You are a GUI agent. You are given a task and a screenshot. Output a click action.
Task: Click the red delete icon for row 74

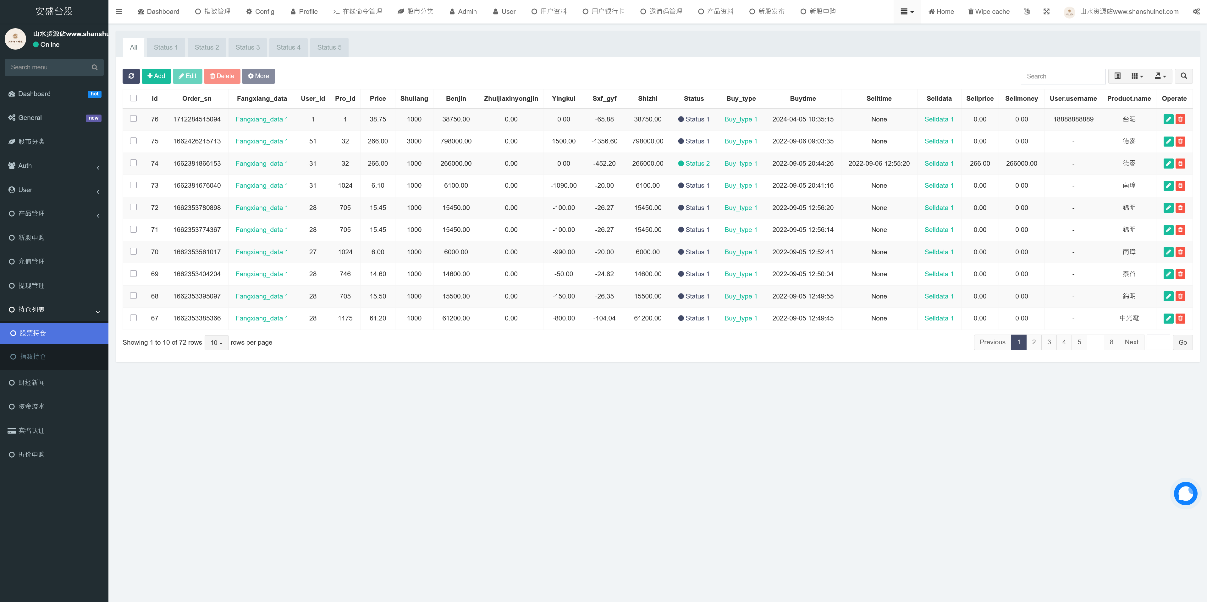(x=1180, y=164)
